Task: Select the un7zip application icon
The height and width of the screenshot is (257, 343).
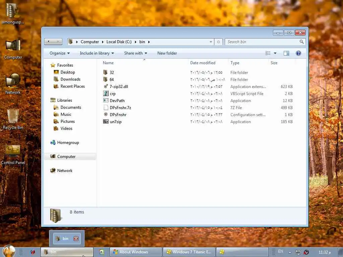Action: click(106, 121)
